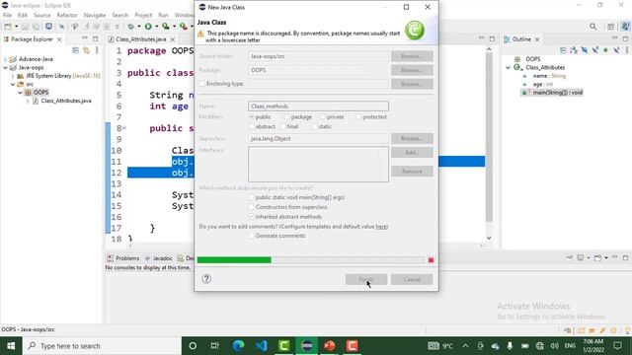Screen dimensions: 632x355
Task: Select the package modifier radio button
Action: click(286, 116)
